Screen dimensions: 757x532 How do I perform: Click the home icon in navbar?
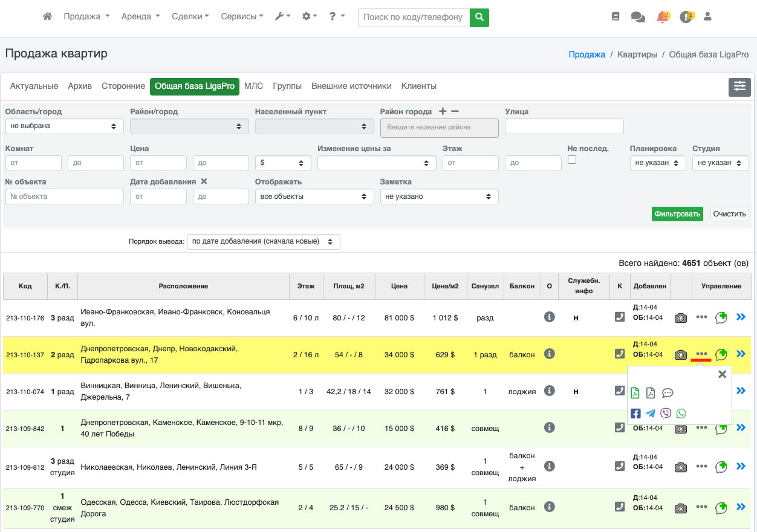(47, 17)
